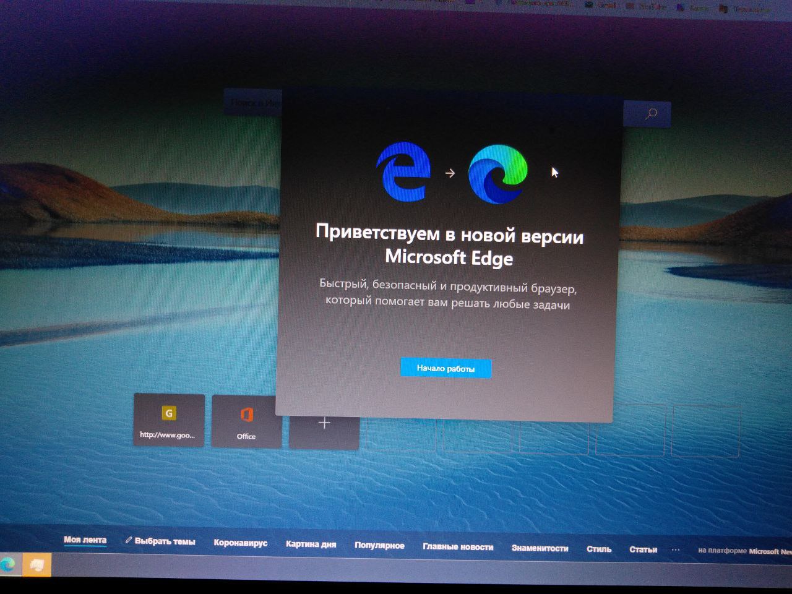
Task: Open the Office quick link tile
Action: pos(246,421)
